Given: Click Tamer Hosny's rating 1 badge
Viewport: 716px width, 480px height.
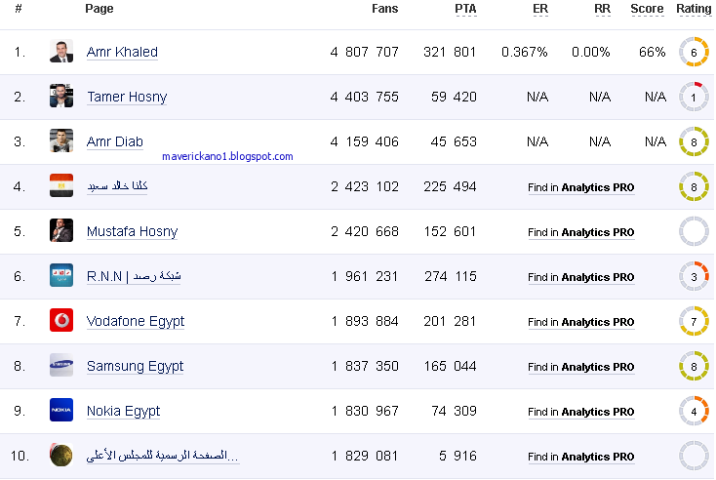Looking at the screenshot, I should 694,97.
